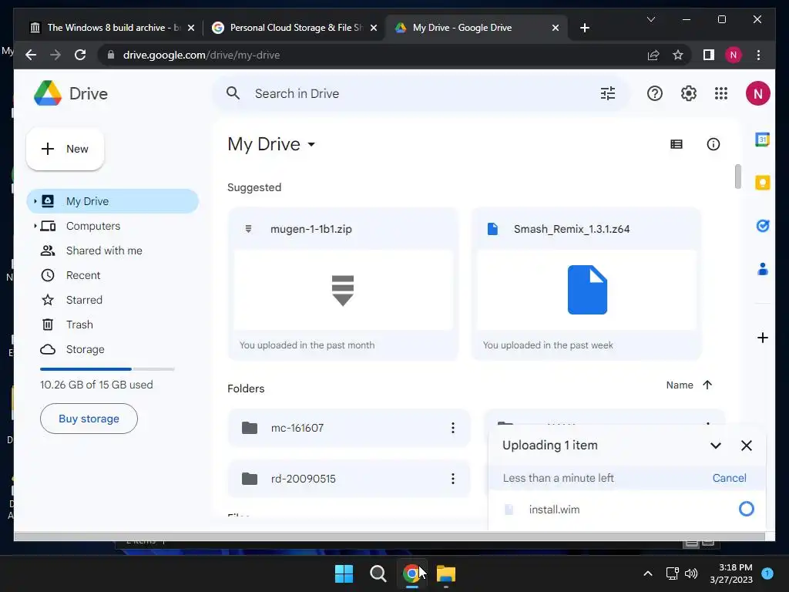Open the mc-161607 folder

pos(349,428)
